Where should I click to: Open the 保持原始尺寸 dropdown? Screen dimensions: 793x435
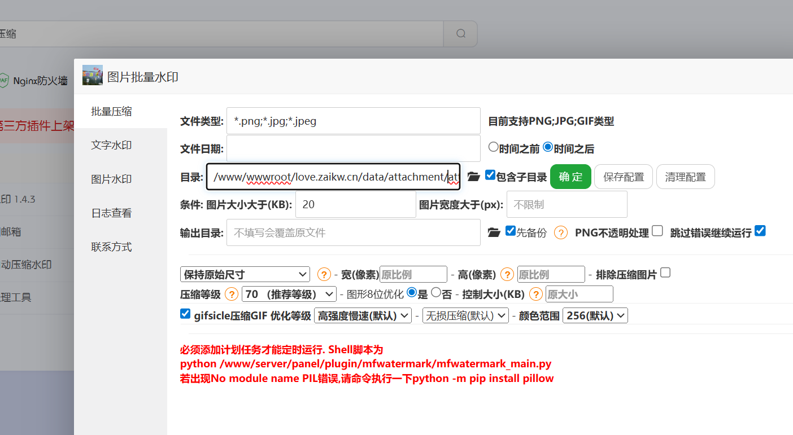[245, 274]
